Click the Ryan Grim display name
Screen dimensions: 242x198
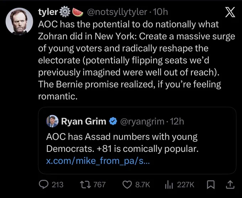tap(84, 121)
